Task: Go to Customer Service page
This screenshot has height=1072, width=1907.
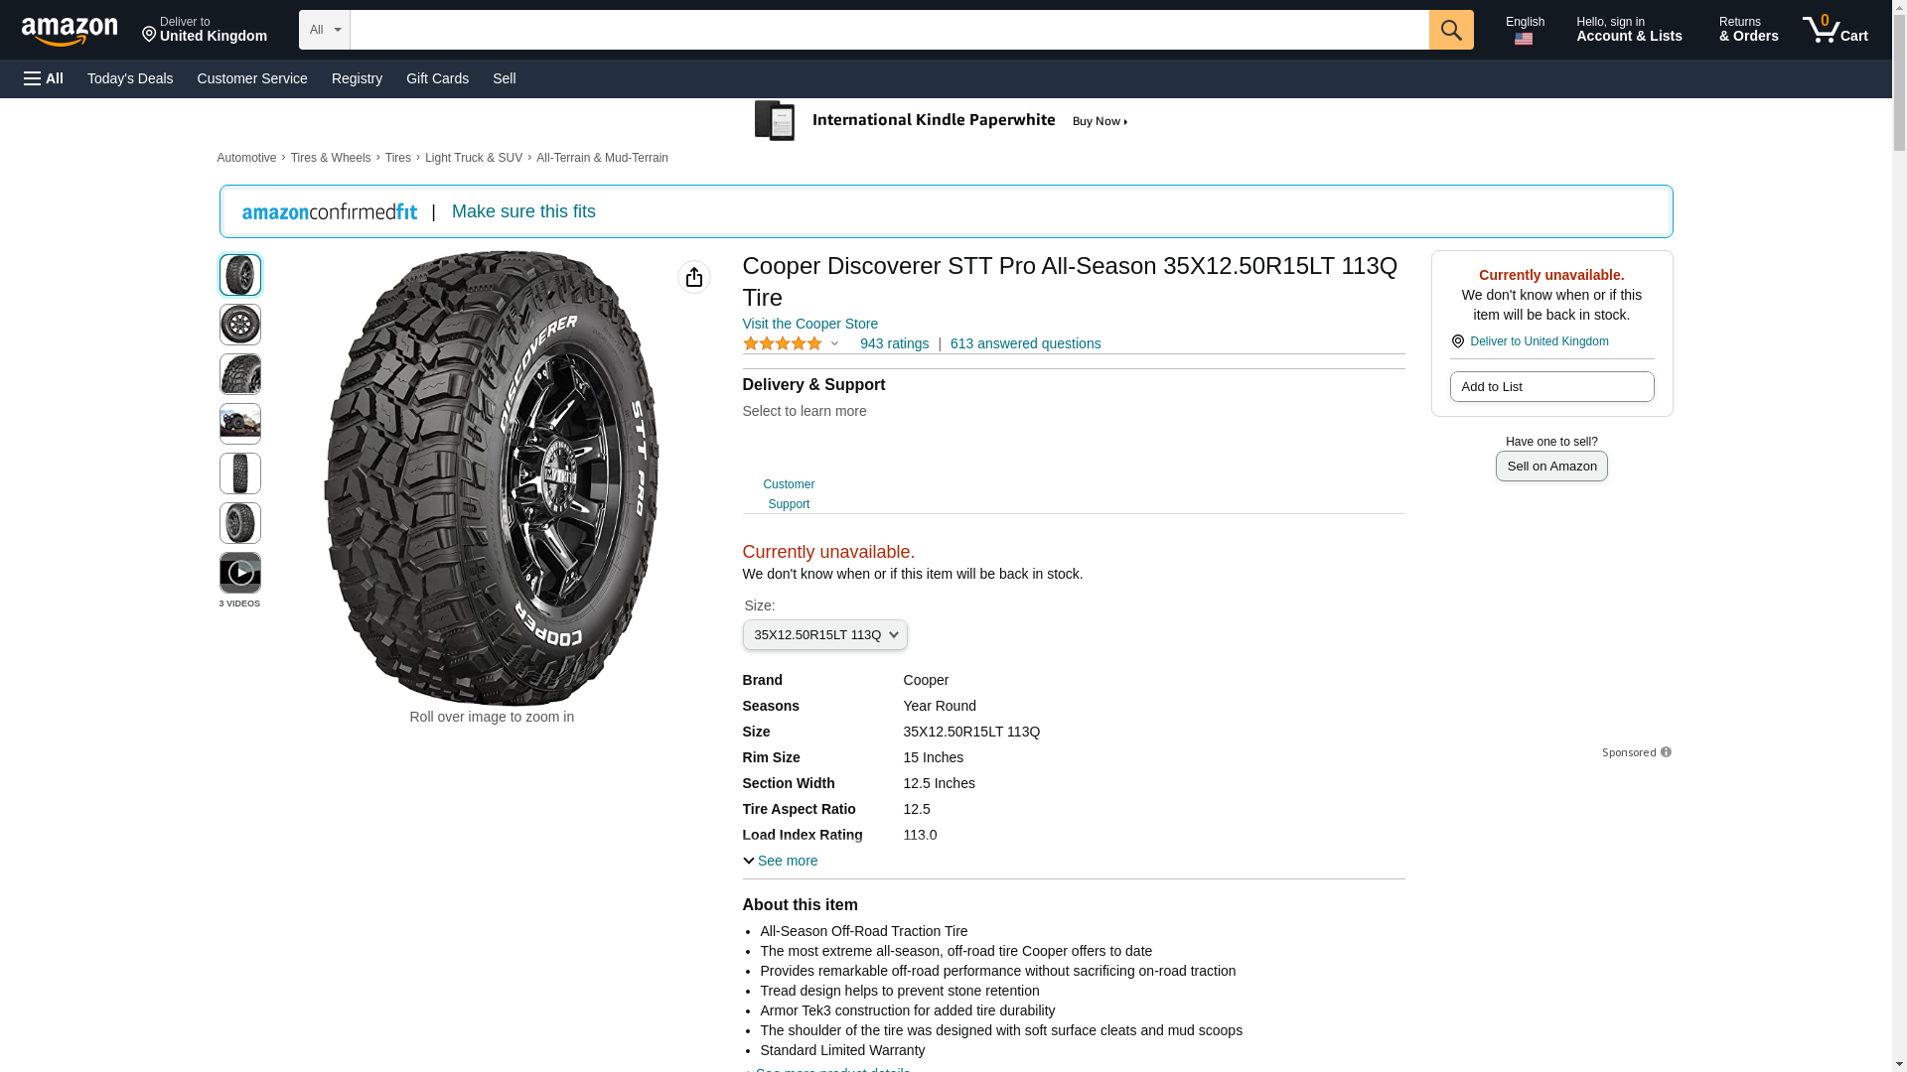Action: click(x=252, y=78)
